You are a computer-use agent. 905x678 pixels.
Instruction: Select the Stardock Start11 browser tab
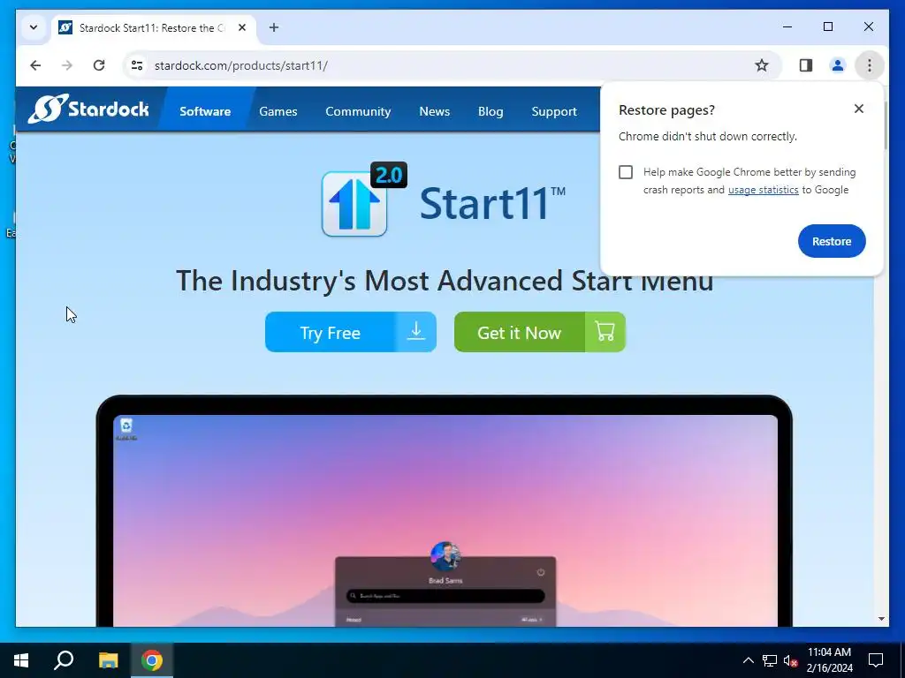tap(154, 27)
